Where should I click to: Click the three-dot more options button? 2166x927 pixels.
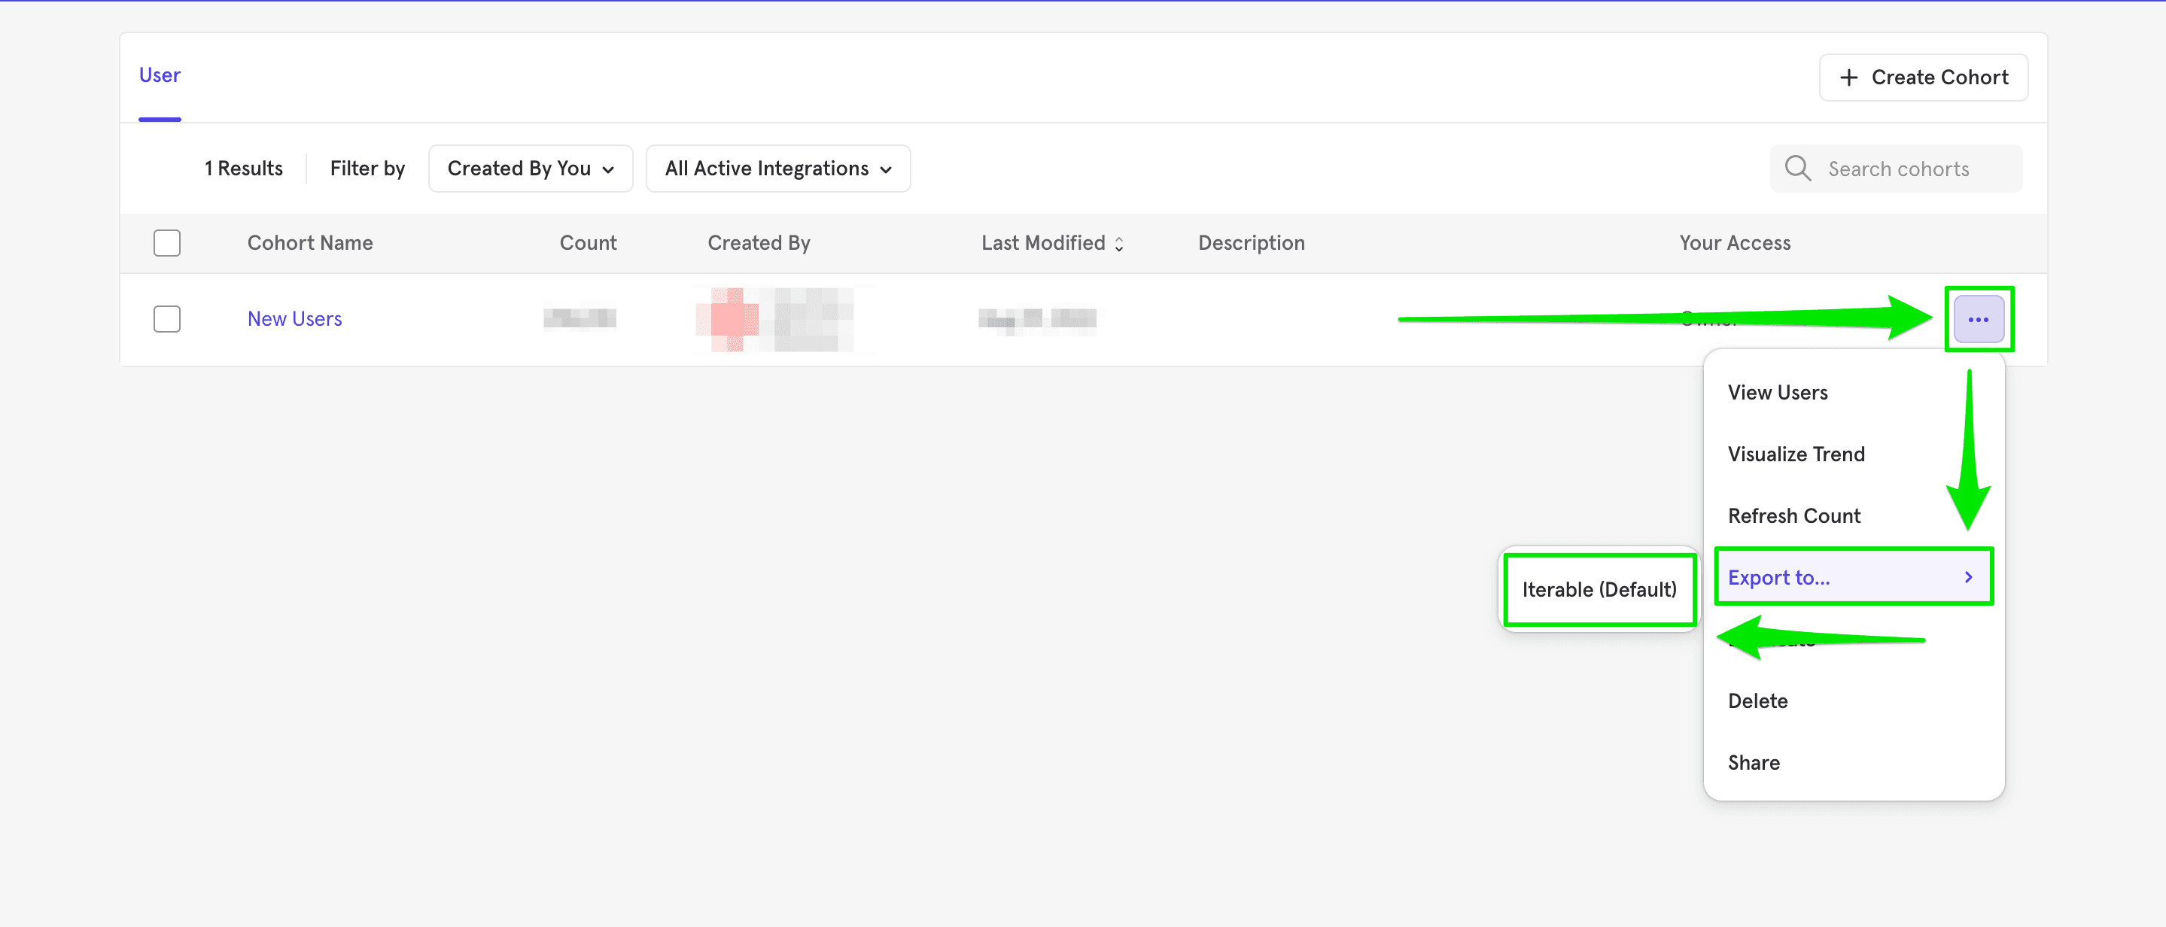1978,319
